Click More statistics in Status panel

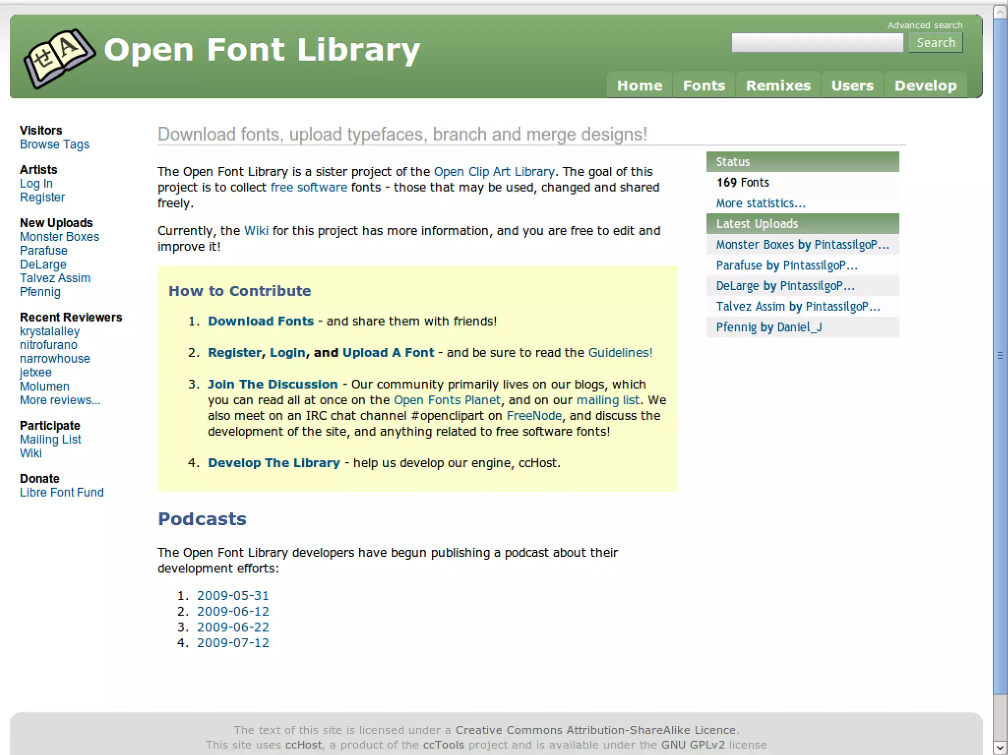tap(760, 203)
